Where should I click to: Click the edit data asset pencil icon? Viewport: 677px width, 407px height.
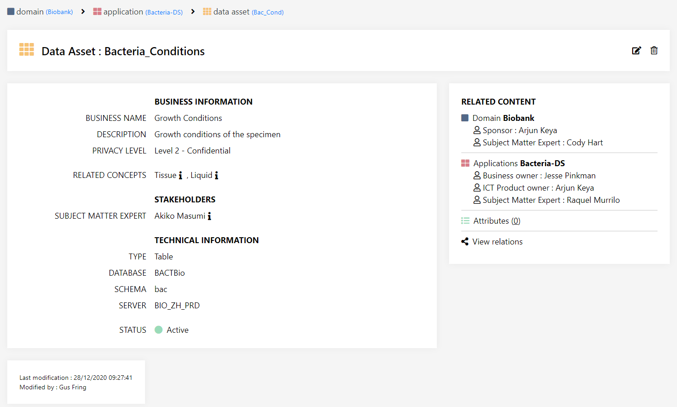tap(636, 51)
